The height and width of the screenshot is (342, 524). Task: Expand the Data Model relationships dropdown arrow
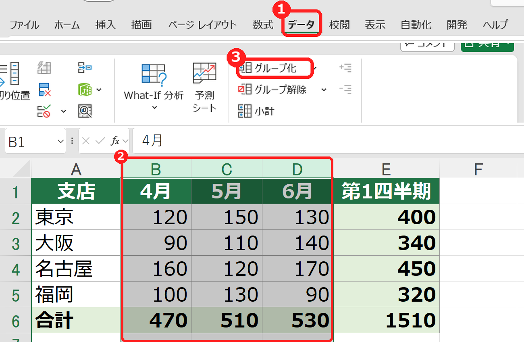pyautogui.click(x=99, y=90)
